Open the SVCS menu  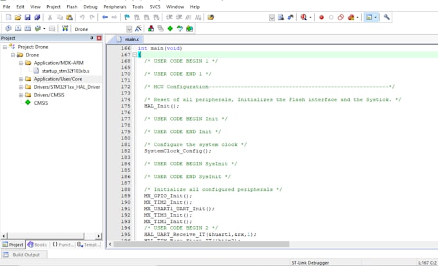click(155, 6)
